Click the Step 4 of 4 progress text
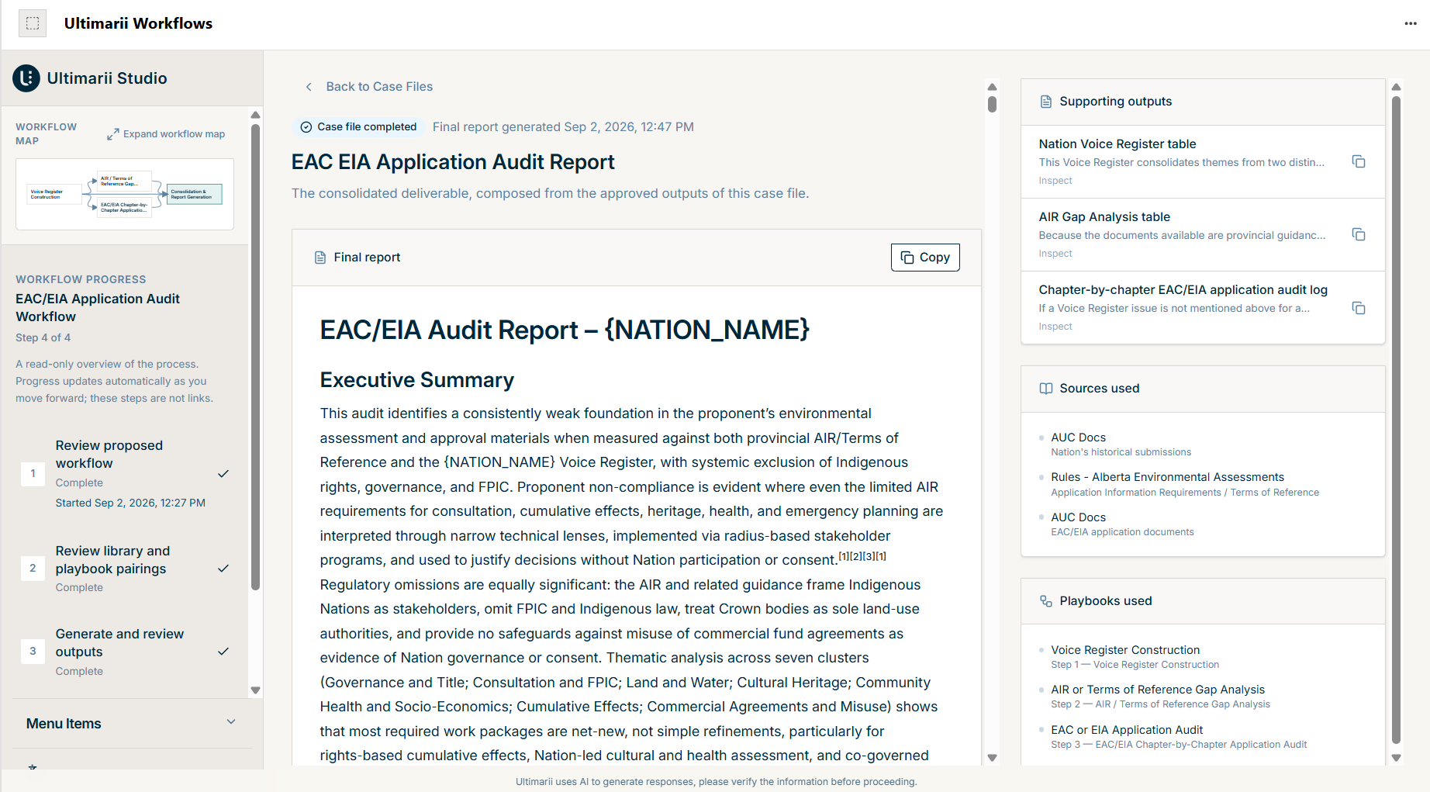This screenshot has width=1430, height=792. tap(43, 338)
